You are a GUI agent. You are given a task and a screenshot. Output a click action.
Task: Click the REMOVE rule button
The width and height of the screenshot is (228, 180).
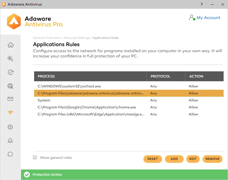[212, 159]
